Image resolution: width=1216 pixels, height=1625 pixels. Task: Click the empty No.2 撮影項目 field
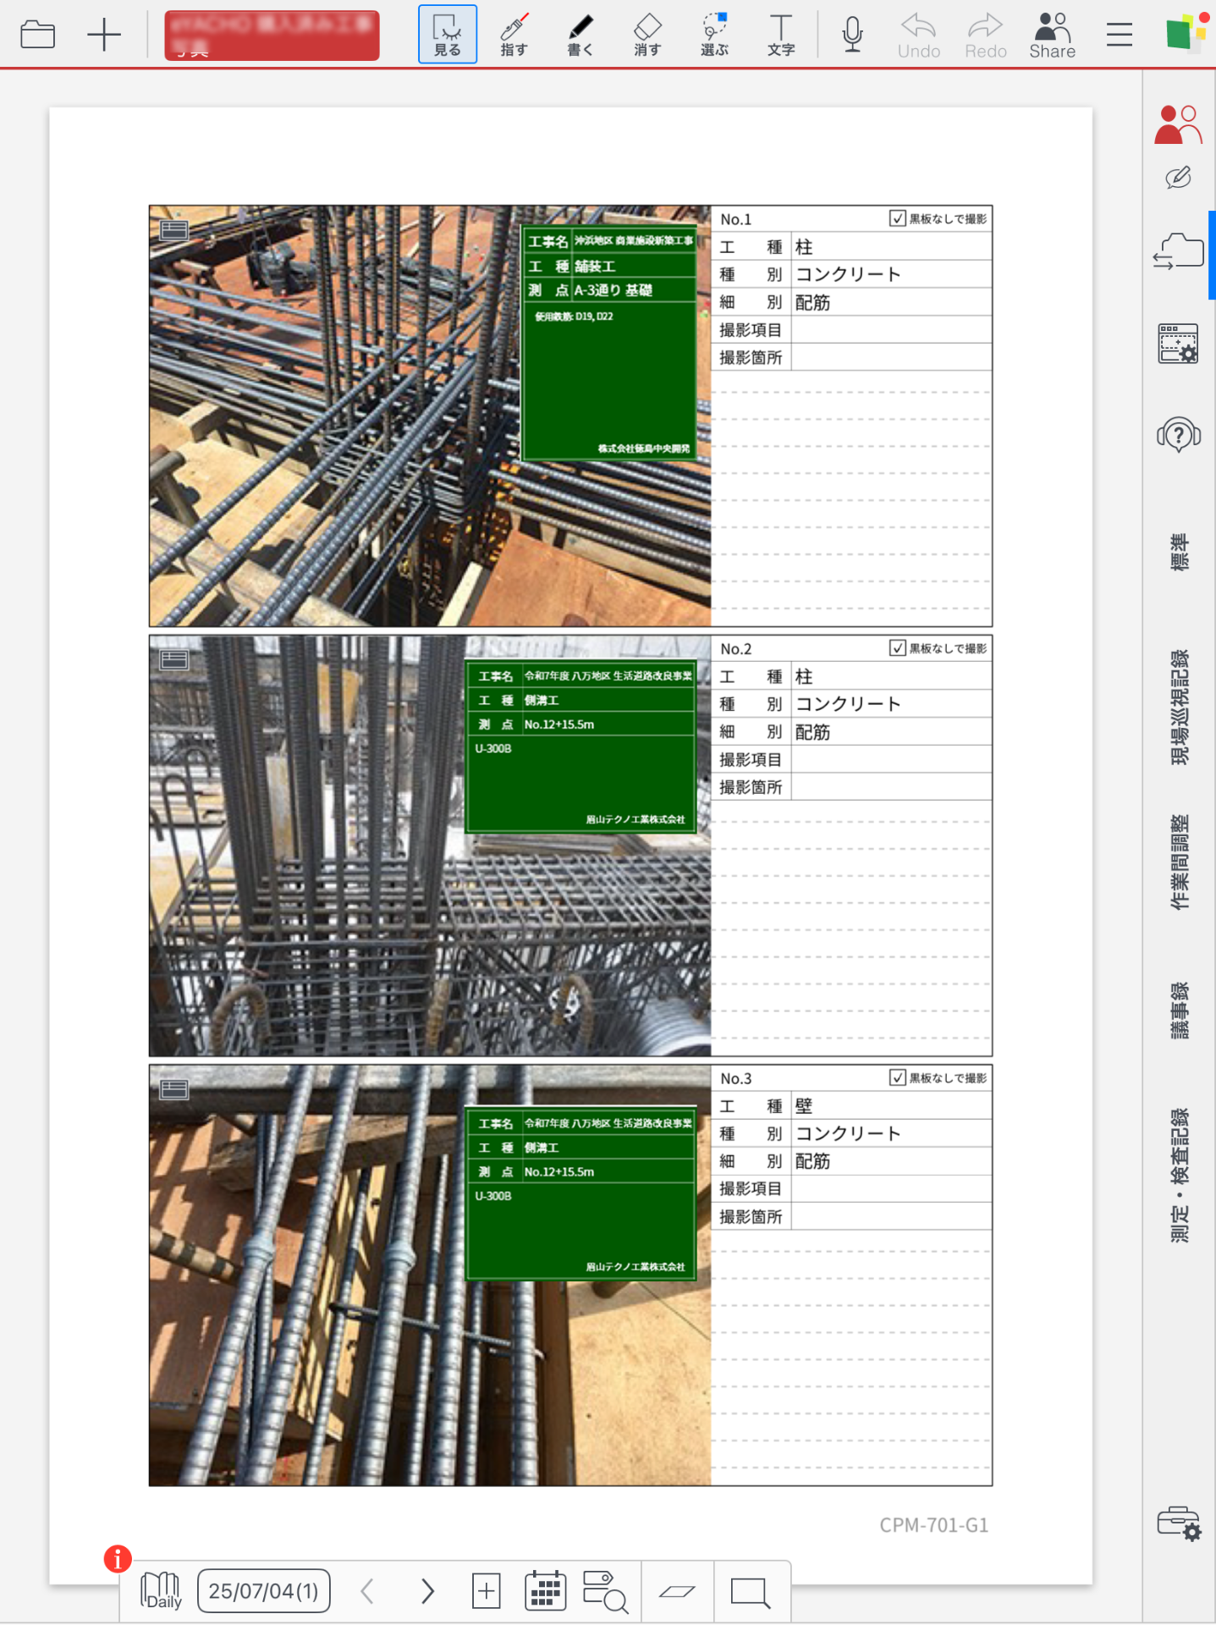(891, 759)
